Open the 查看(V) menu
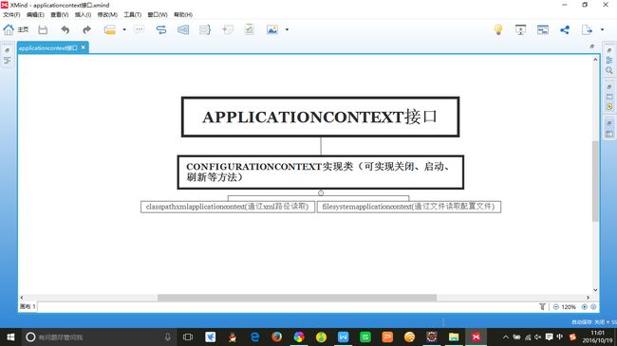This screenshot has height=346, width=617. [x=60, y=14]
